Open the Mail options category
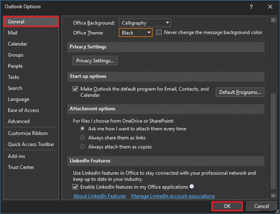 tap(31, 33)
